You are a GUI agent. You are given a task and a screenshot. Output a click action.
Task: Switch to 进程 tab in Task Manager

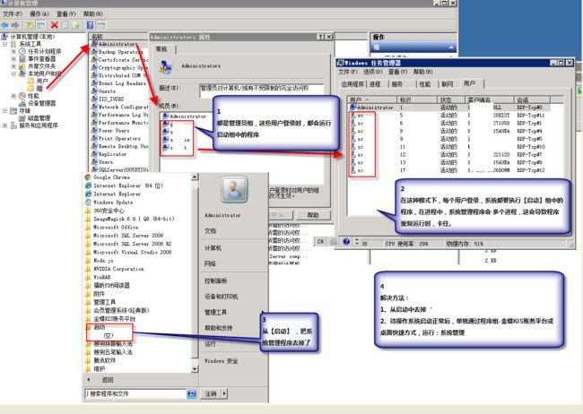375,84
